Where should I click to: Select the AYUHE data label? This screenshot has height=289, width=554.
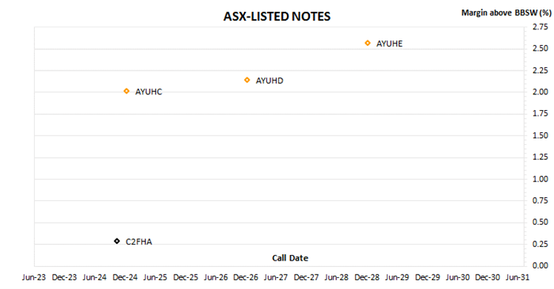pos(389,44)
